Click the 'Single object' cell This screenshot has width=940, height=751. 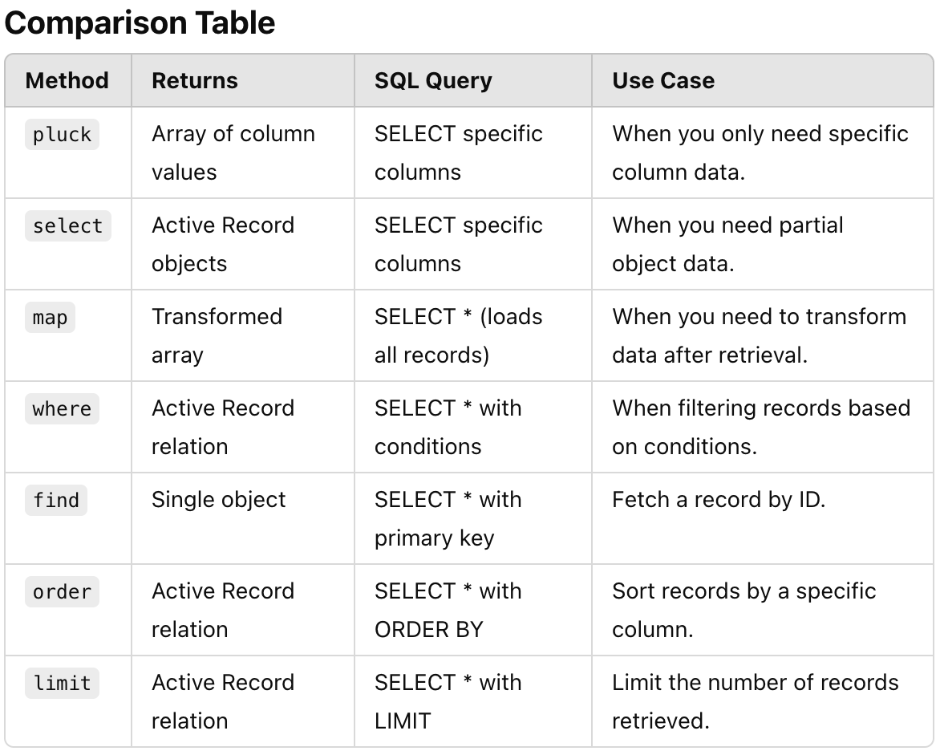tap(219, 500)
